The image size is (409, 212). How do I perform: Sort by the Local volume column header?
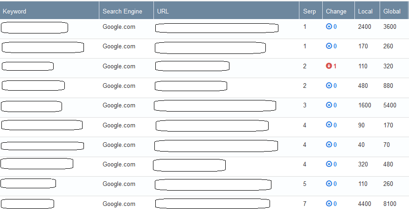pos(365,12)
